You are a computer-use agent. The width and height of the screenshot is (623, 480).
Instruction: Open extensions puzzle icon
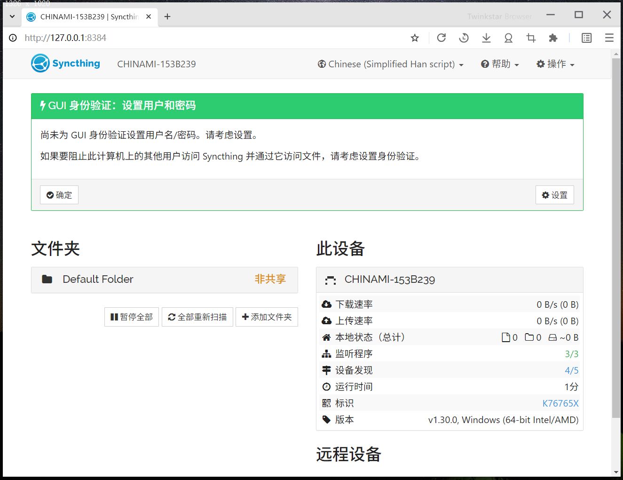pyautogui.click(x=553, y=38)
